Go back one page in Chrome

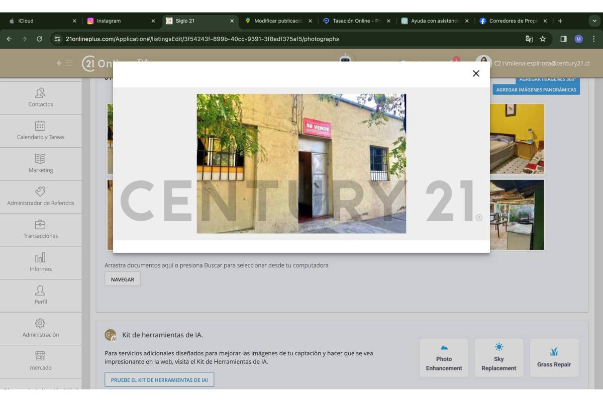point(10,39)
